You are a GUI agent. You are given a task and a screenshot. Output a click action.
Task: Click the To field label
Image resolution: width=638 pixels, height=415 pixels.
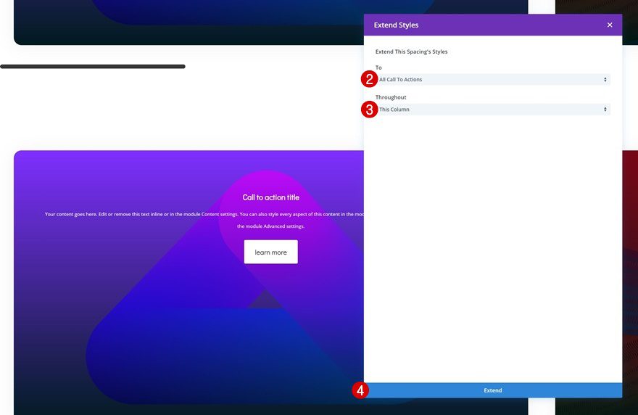(x=378, y=67)
